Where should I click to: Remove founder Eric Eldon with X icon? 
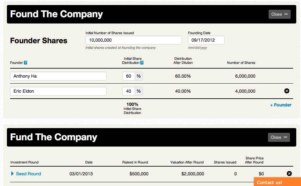click(x=287, y=91)
